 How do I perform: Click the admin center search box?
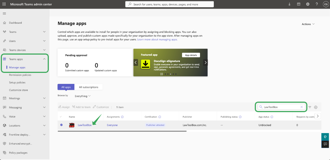[x=170, y=4]
